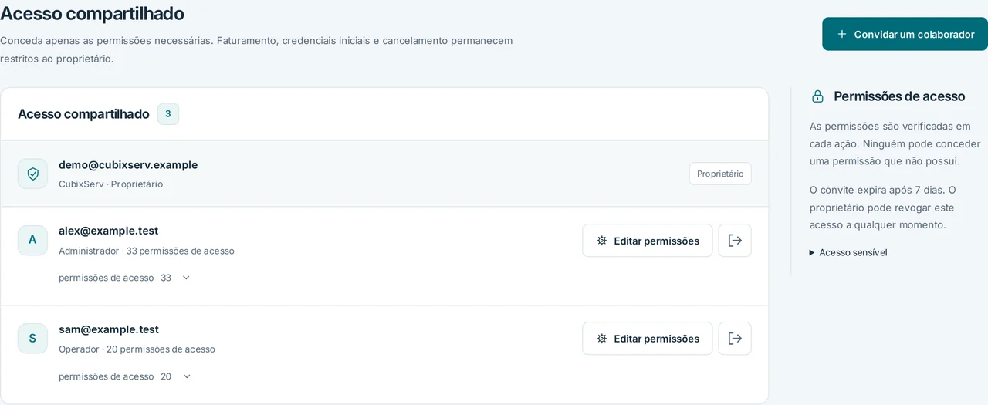Click the A avatar for alex@example.test
This screenshot has height=405, width=988.
point(32,240)
